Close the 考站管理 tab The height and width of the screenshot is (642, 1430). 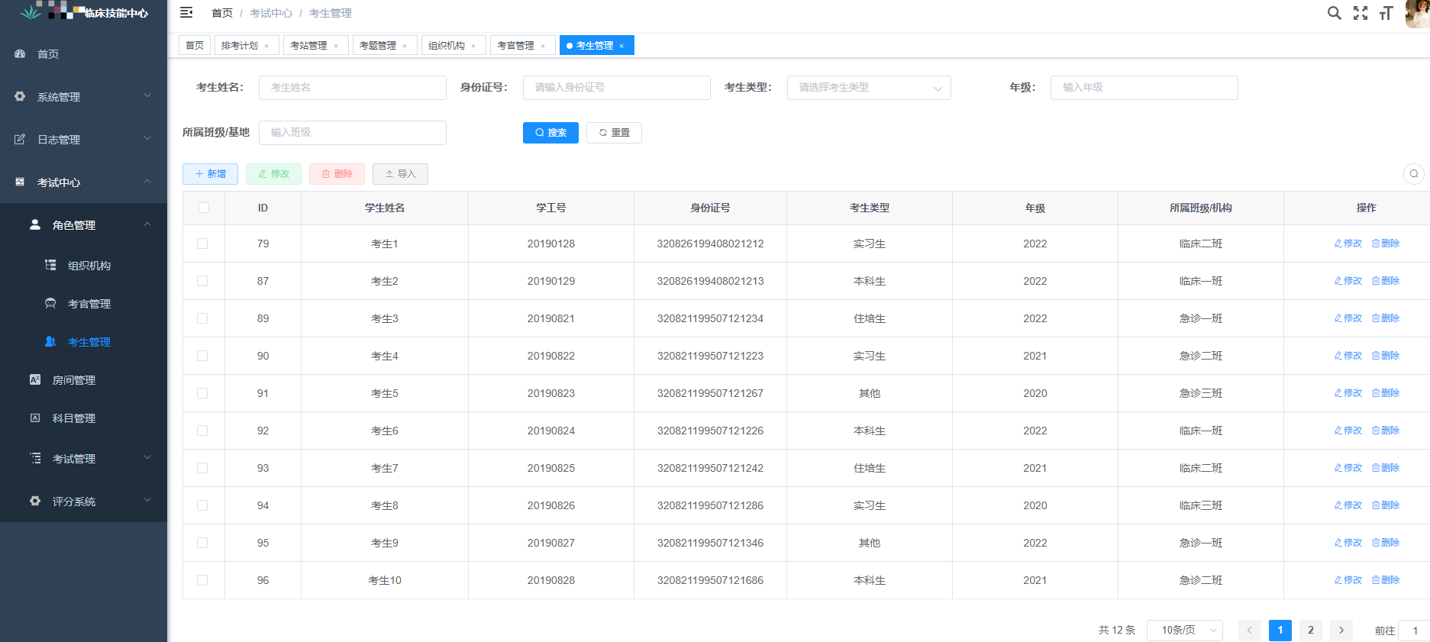pos(336,46)
